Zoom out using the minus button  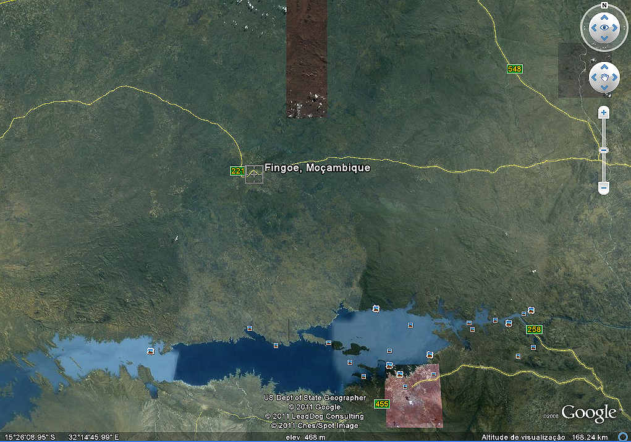604,187
